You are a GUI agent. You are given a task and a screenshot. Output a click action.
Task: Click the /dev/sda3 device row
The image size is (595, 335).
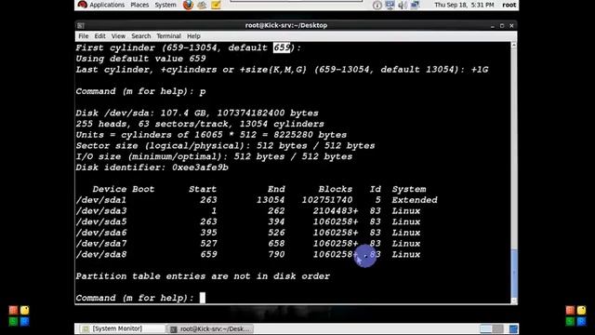pos(248,211)
